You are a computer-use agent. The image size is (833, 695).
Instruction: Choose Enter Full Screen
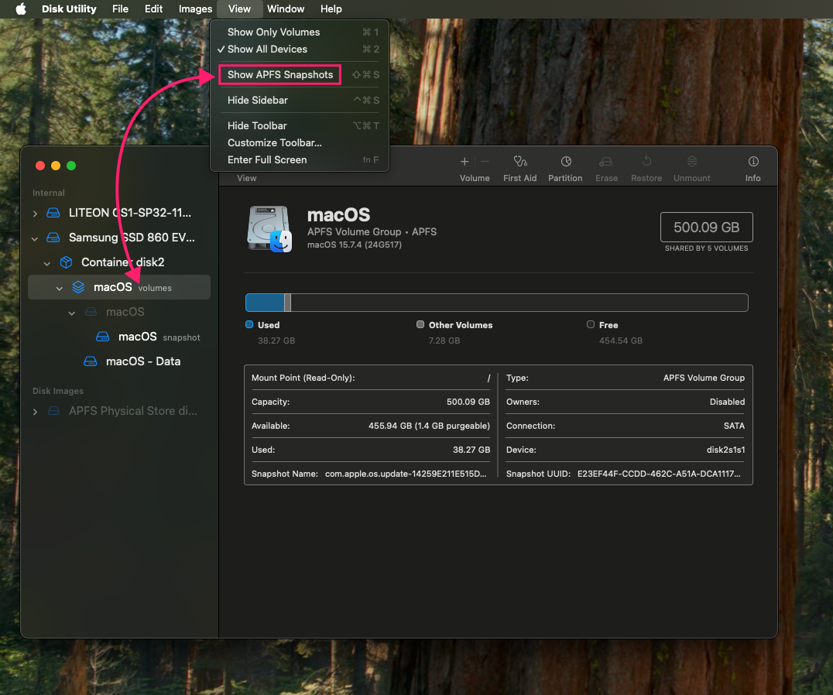click(300, 159)
